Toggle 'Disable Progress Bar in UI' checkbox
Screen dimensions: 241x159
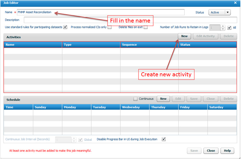(x=164, y=139)
